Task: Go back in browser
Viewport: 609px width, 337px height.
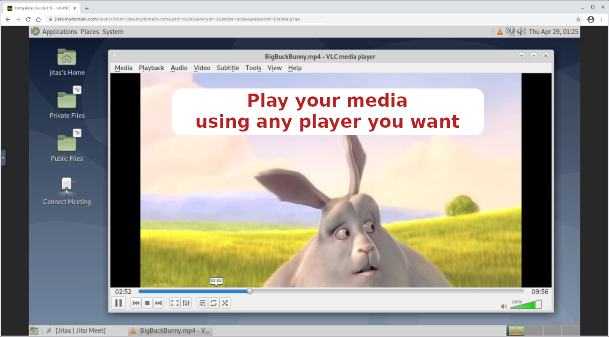Action: (7, 19)
